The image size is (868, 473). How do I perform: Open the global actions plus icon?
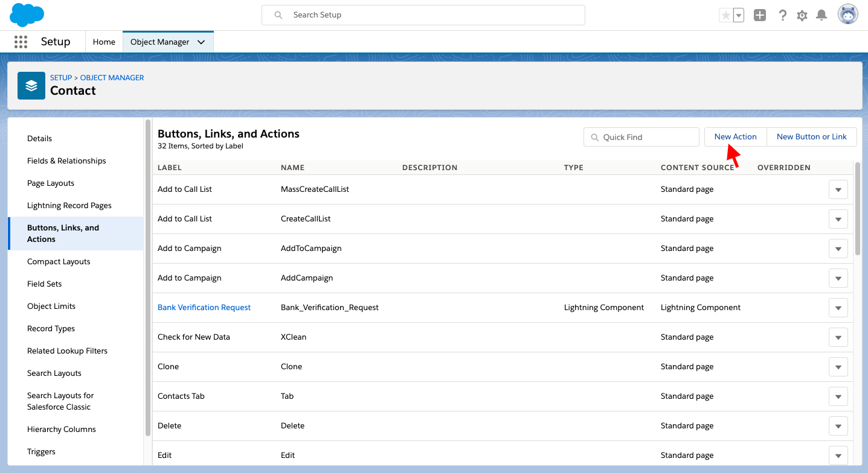click(x=760, y=16)
